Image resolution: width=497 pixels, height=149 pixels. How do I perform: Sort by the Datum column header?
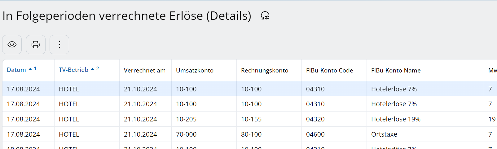(x=16, y=70)
